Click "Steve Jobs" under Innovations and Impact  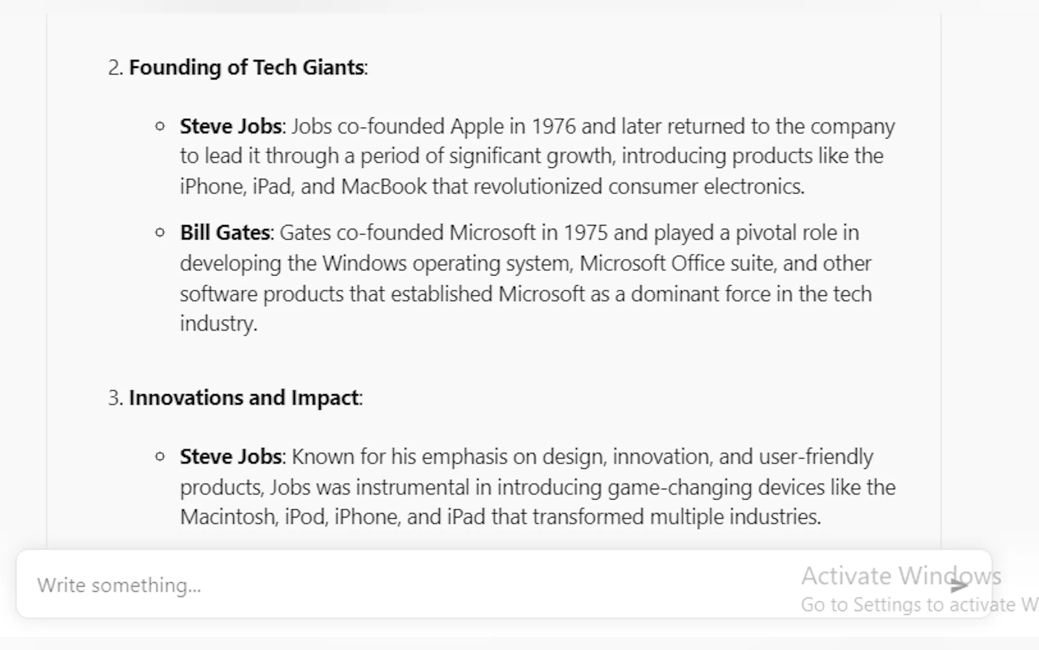[x=231, y=456]
